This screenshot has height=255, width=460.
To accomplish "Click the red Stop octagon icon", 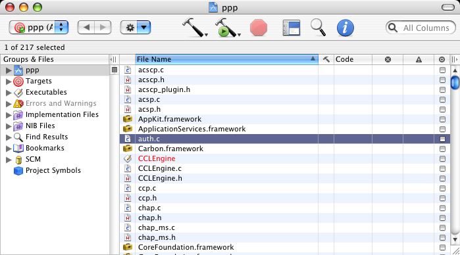I will tap(259, 28).
